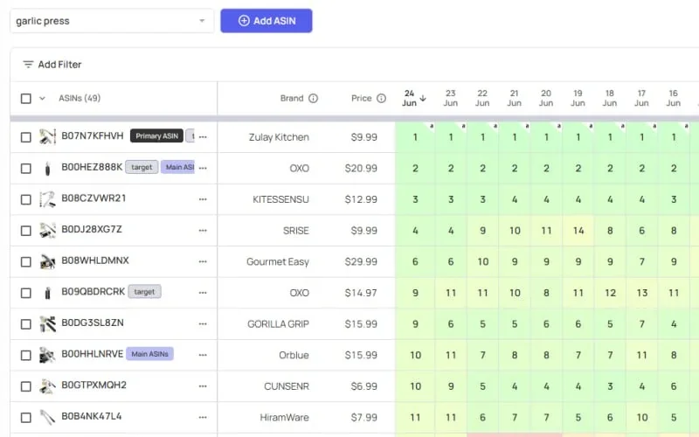Click the Gourmet Easy brand cell

(278, 261)
